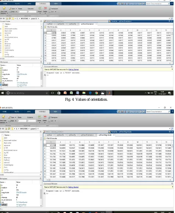Click New from Selection icon in bottom MATLAB window

3,117
